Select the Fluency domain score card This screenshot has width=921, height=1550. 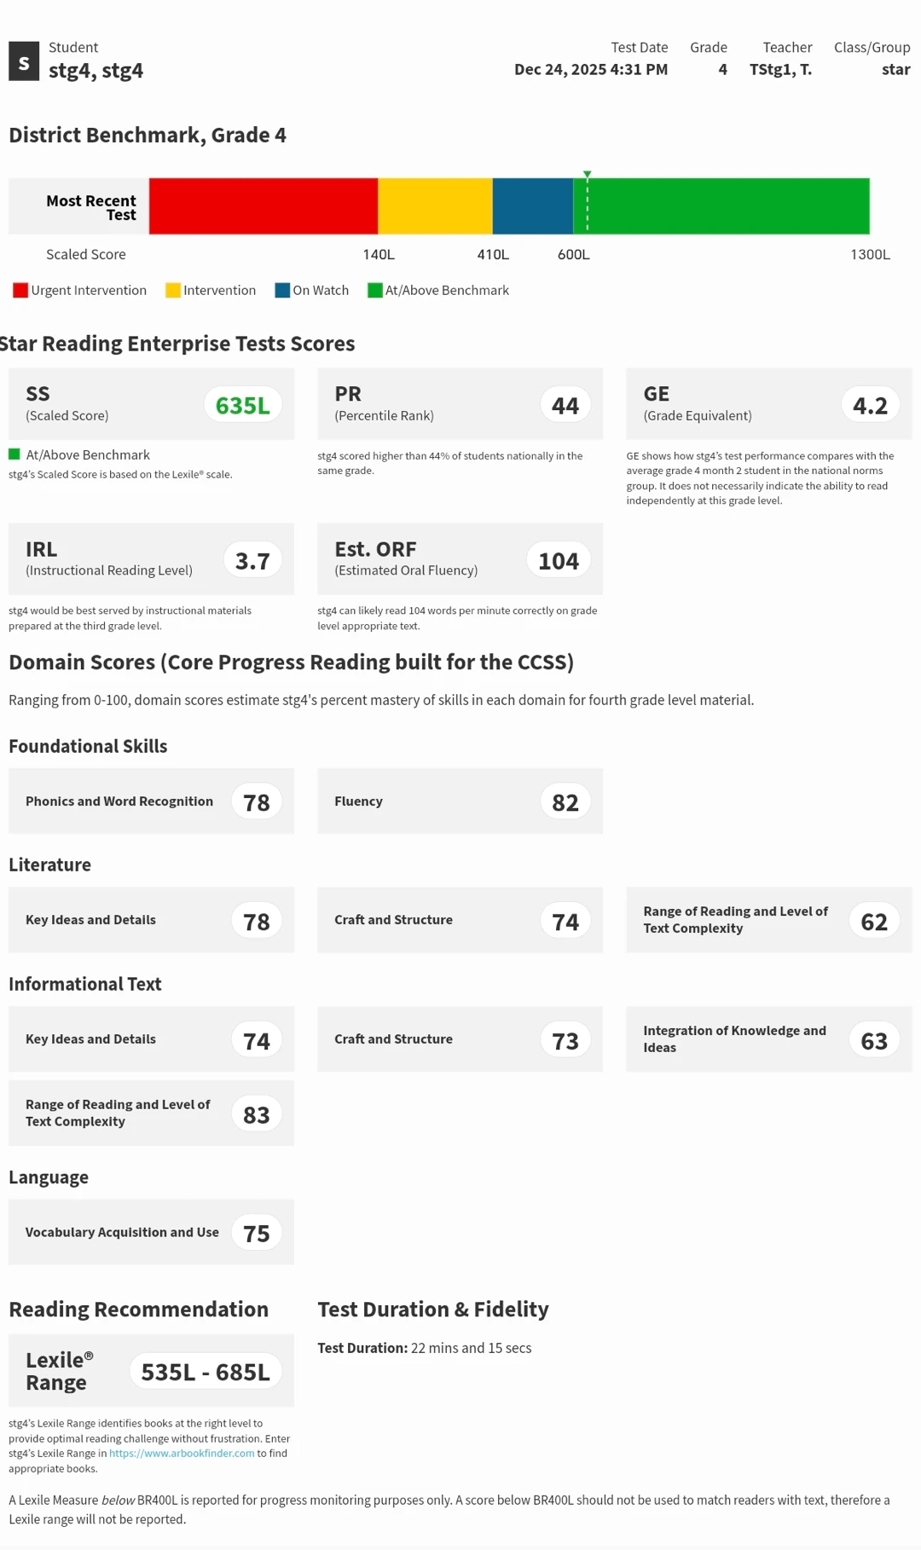pos(460,801)
